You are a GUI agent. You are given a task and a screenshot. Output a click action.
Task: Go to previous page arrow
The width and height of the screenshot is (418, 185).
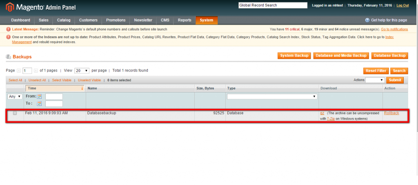[19, 71]
